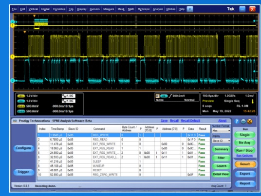Screen dimensions: 261x196
Task: Select the SLEEP command row
Action: pyautogui.click(x=124, y=161)
